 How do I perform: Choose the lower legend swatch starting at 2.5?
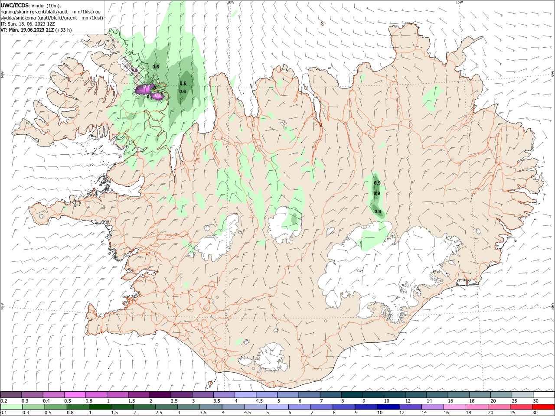click(166, 407)
